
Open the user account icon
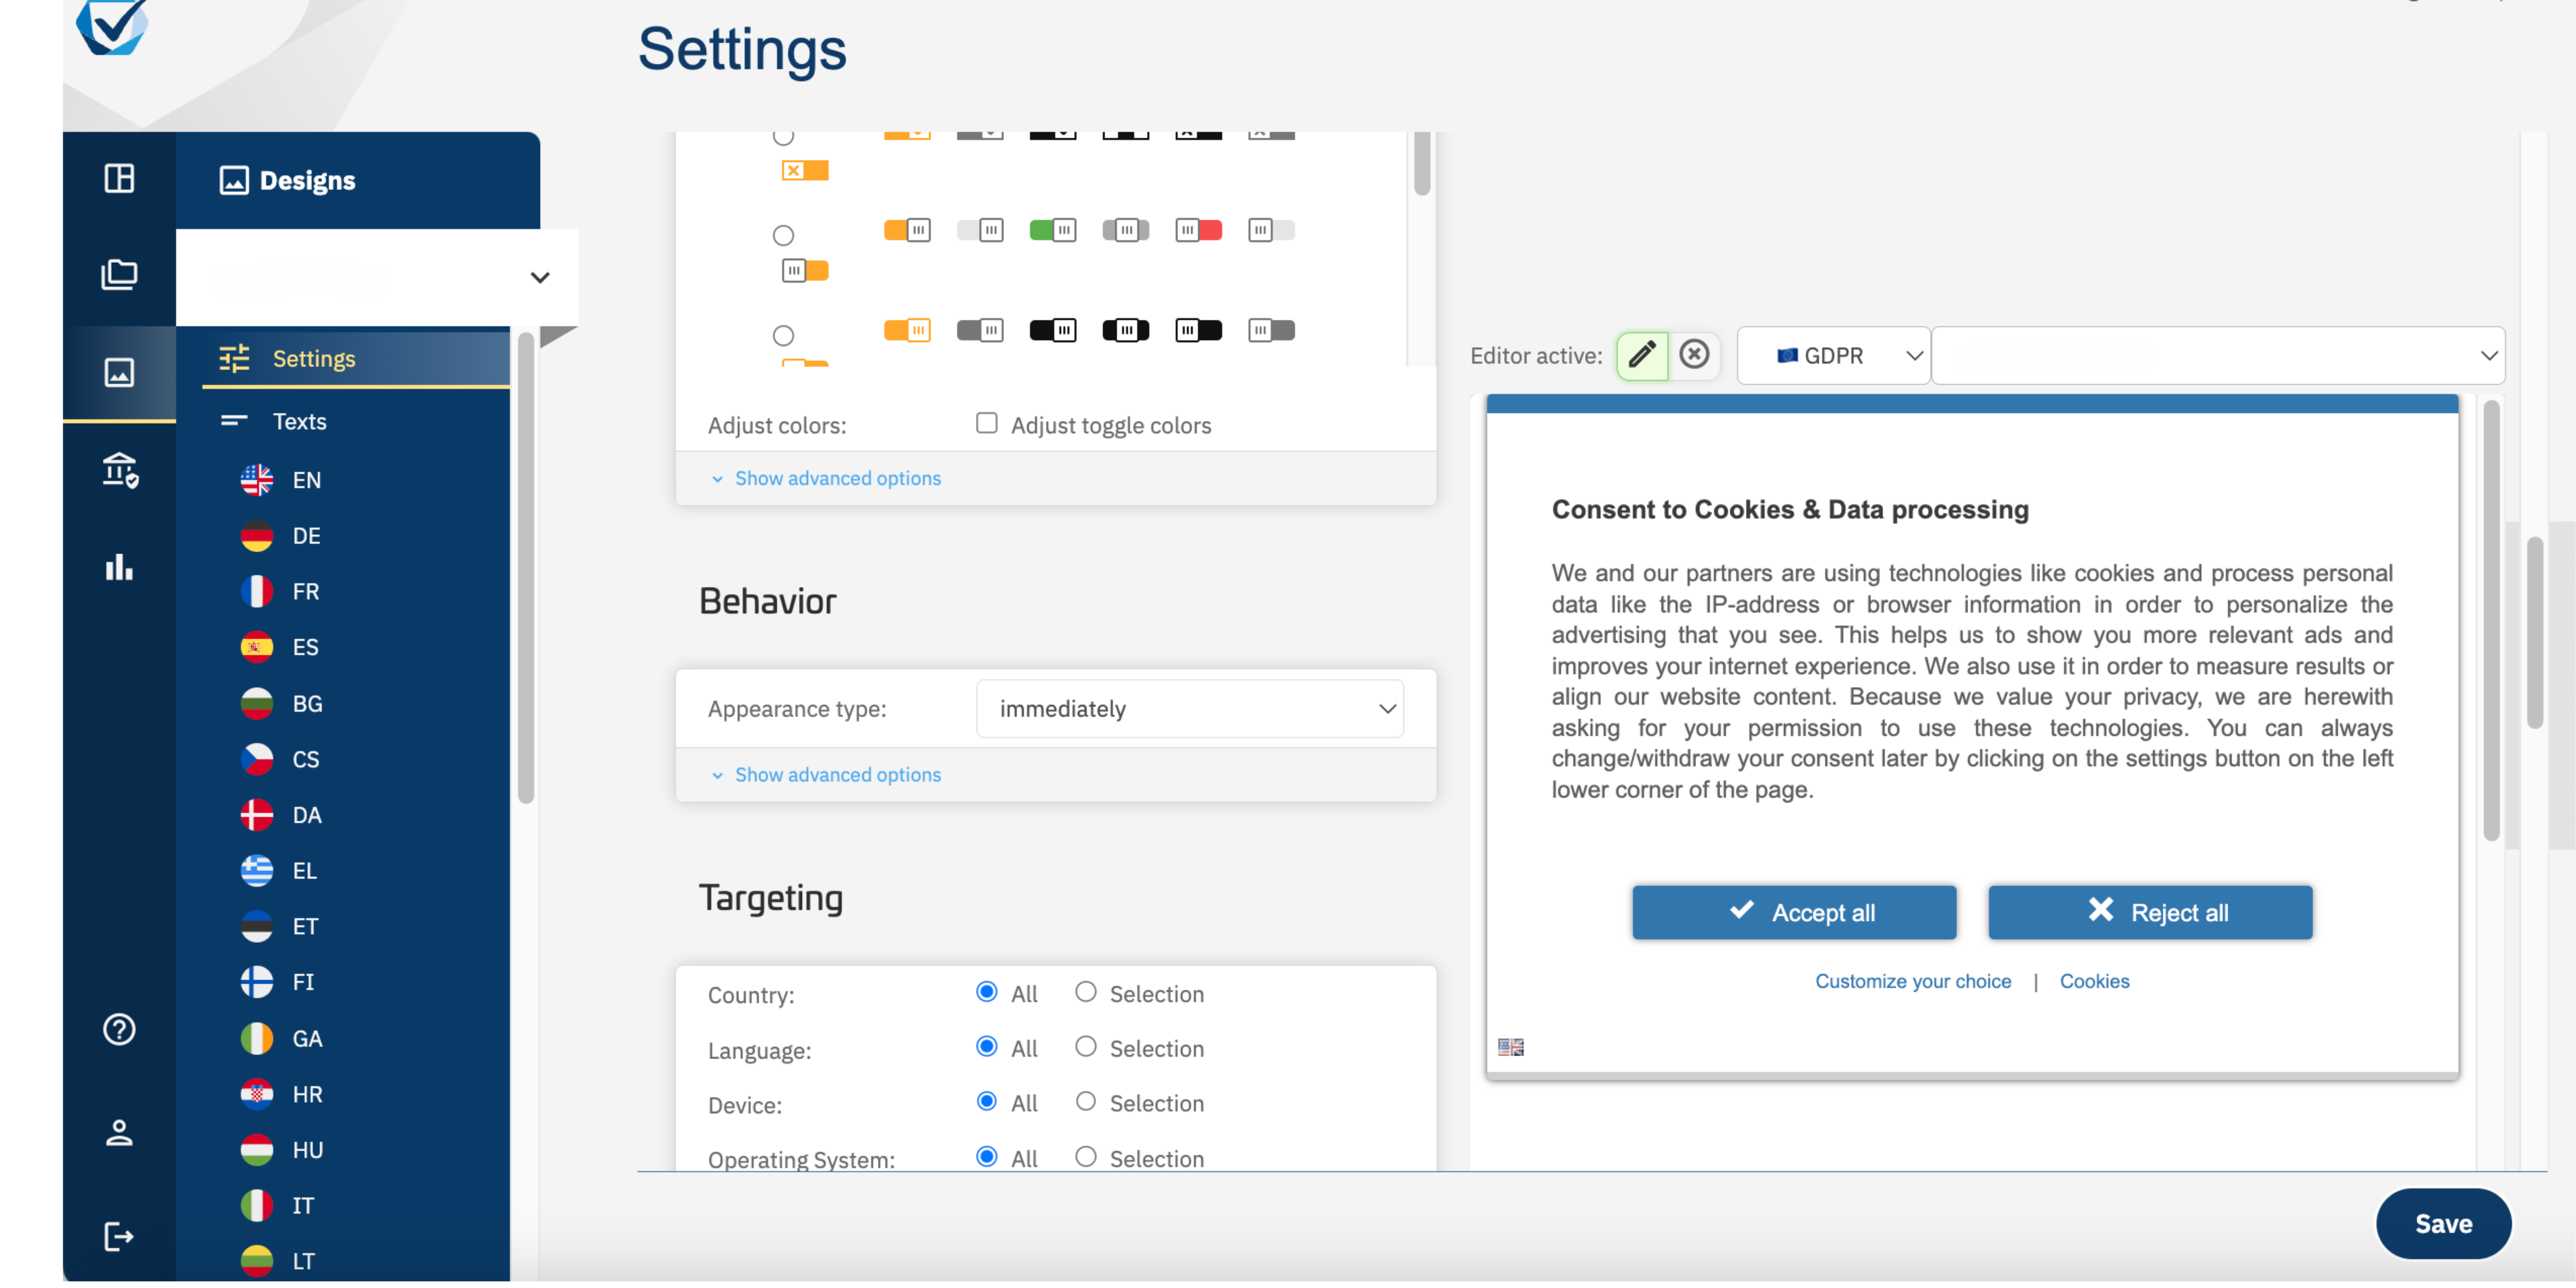click(x=119, y=1132)
